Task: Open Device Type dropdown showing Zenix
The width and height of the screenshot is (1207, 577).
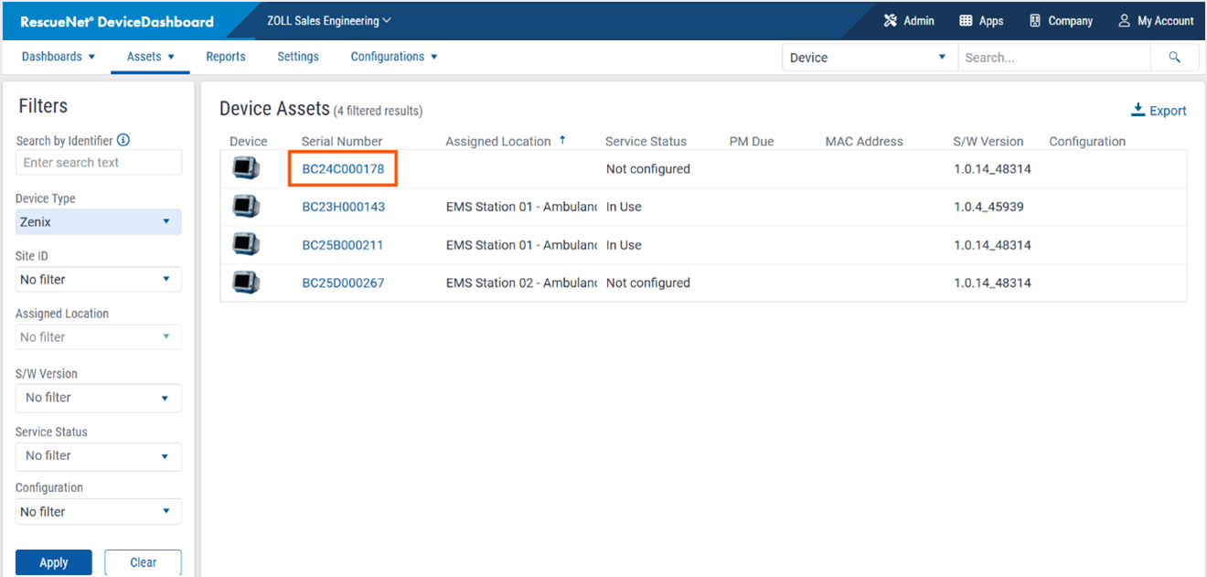Action: [99, 221]
